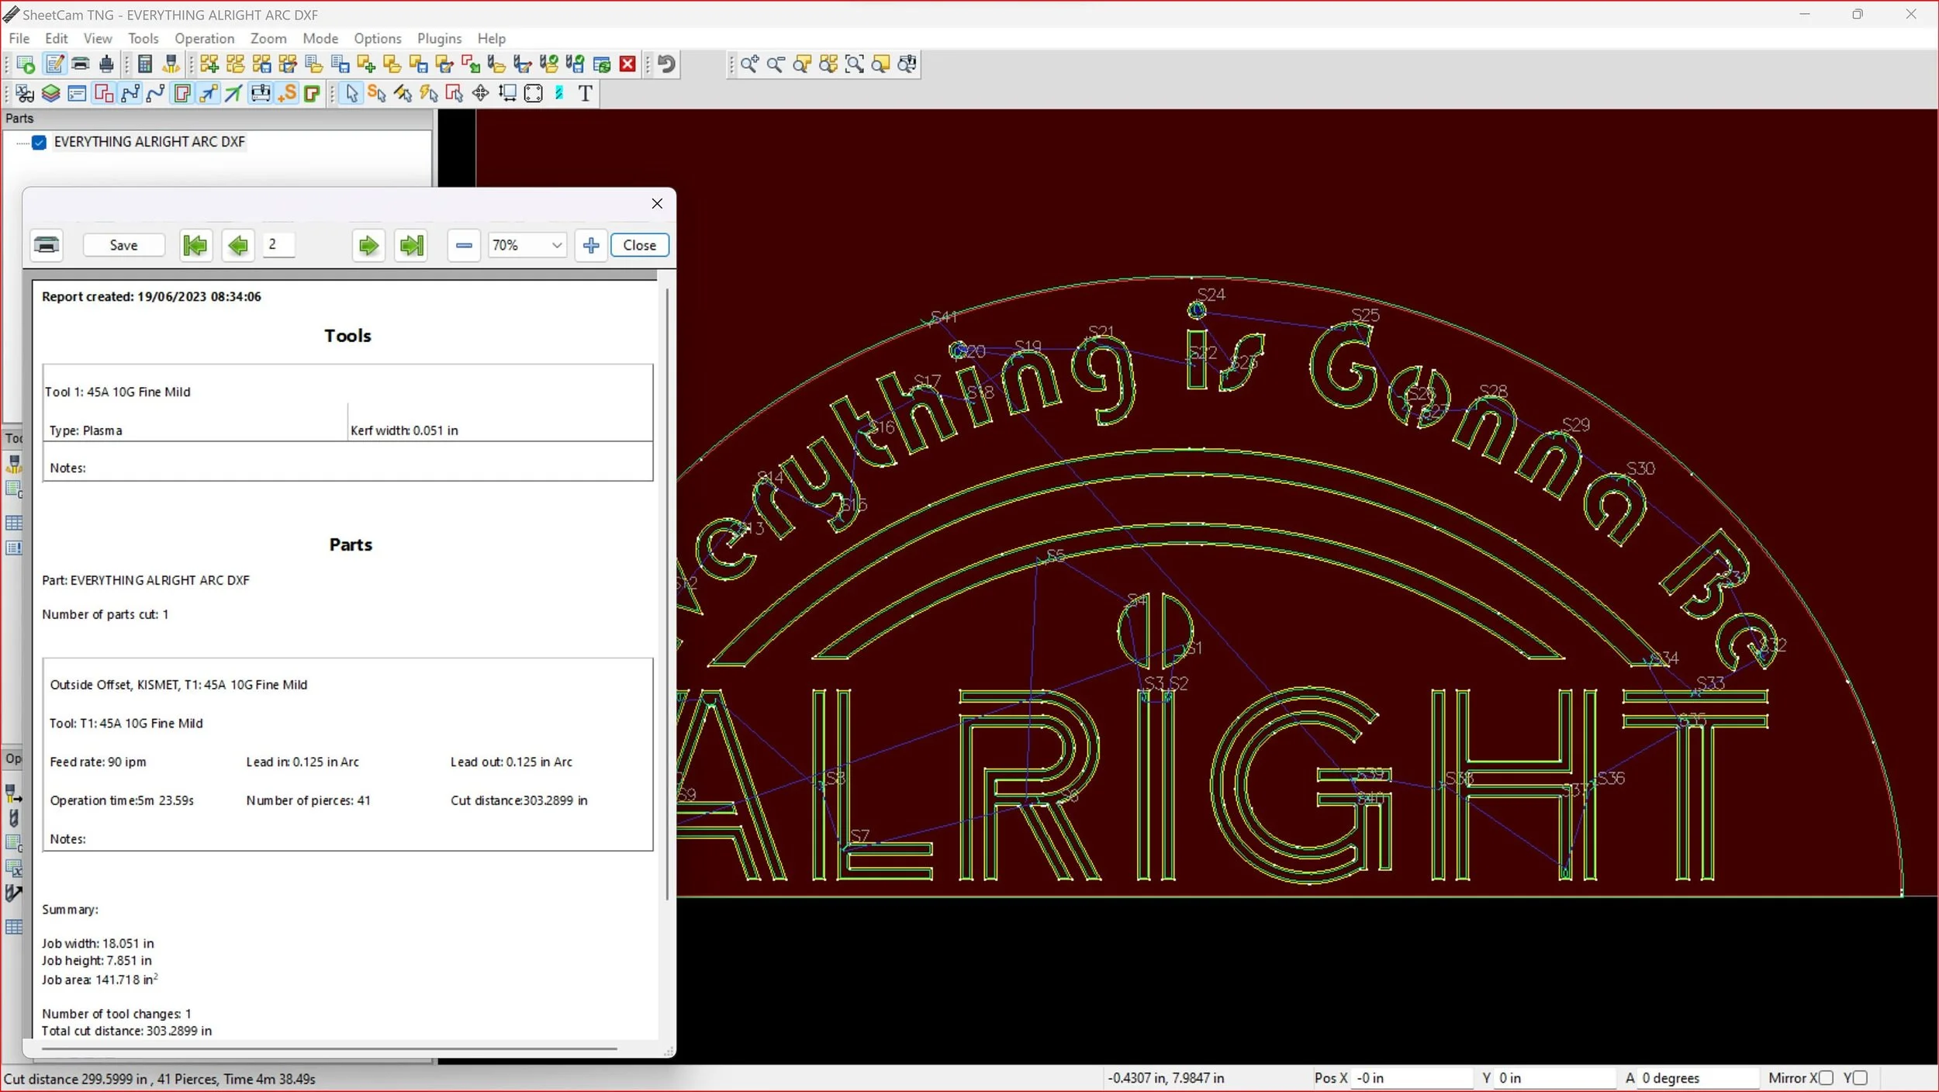Open the Tools menu
1939x1092 pixels.
[x=143, y=38]
